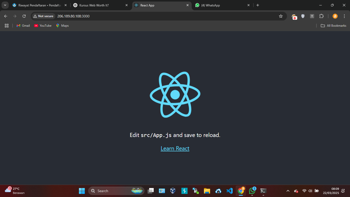
Task: Open the teal lightning-bolt app in taskbar
Action: (184, 191)
